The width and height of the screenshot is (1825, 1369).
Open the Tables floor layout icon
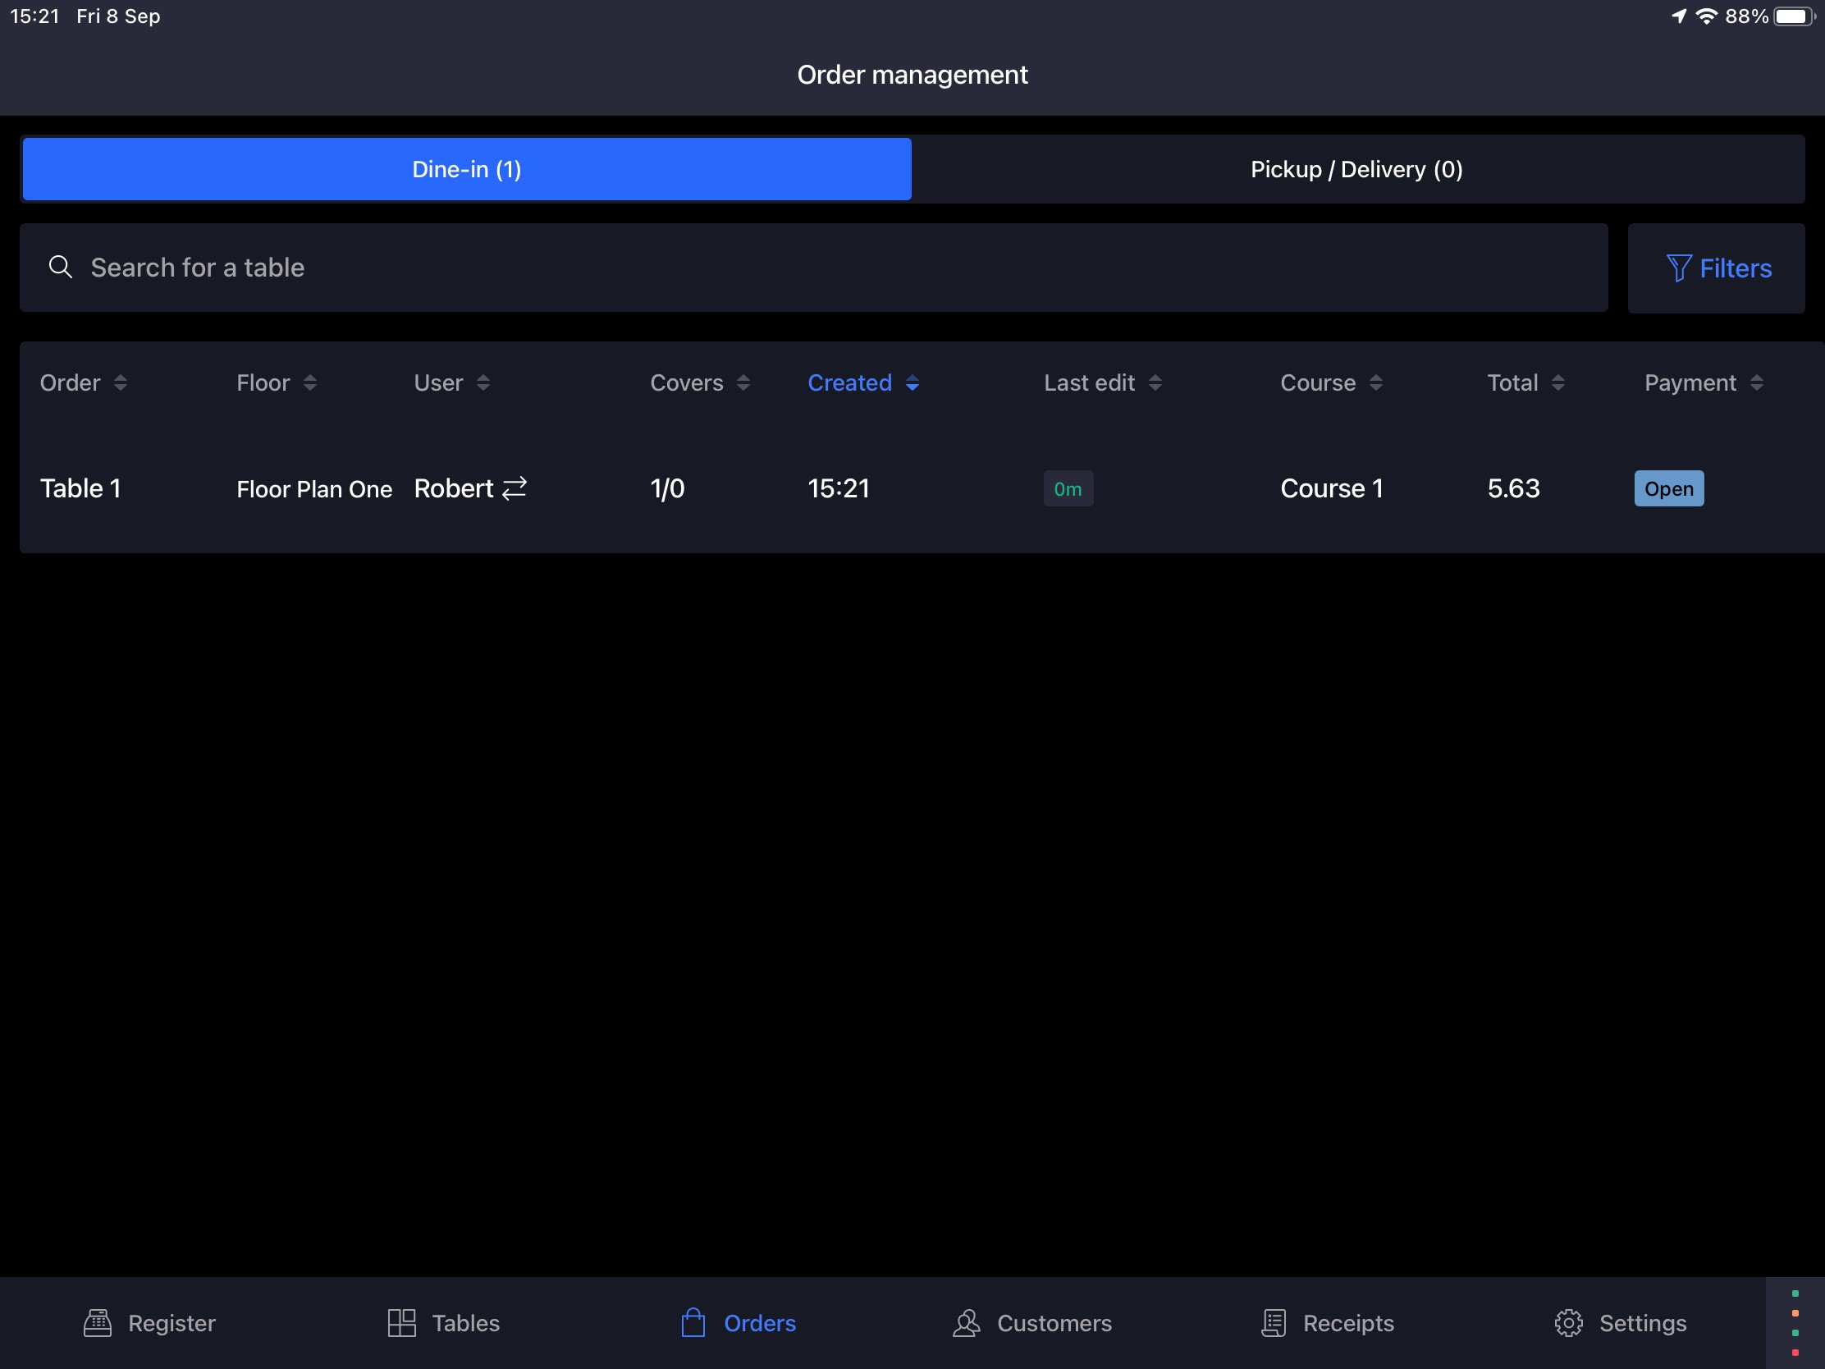[x=402, y=1323]
